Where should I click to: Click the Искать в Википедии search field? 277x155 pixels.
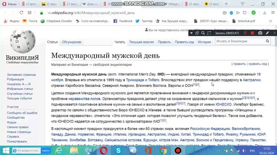click(x=240, y=41)
